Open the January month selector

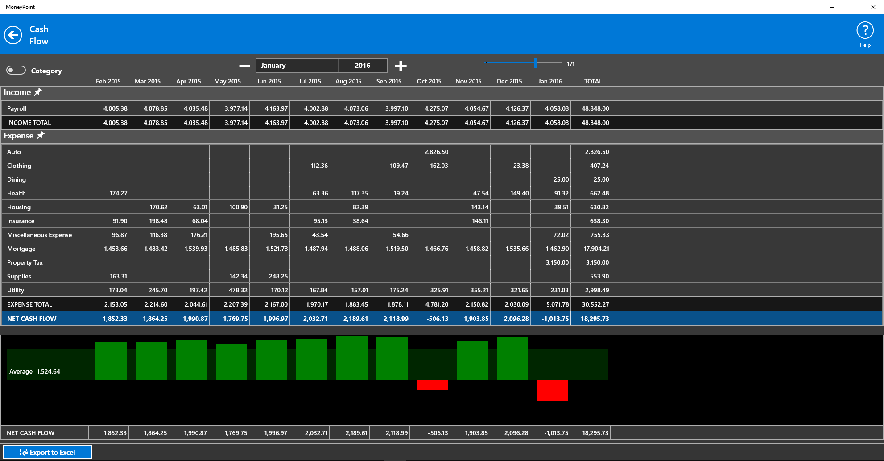297,65
